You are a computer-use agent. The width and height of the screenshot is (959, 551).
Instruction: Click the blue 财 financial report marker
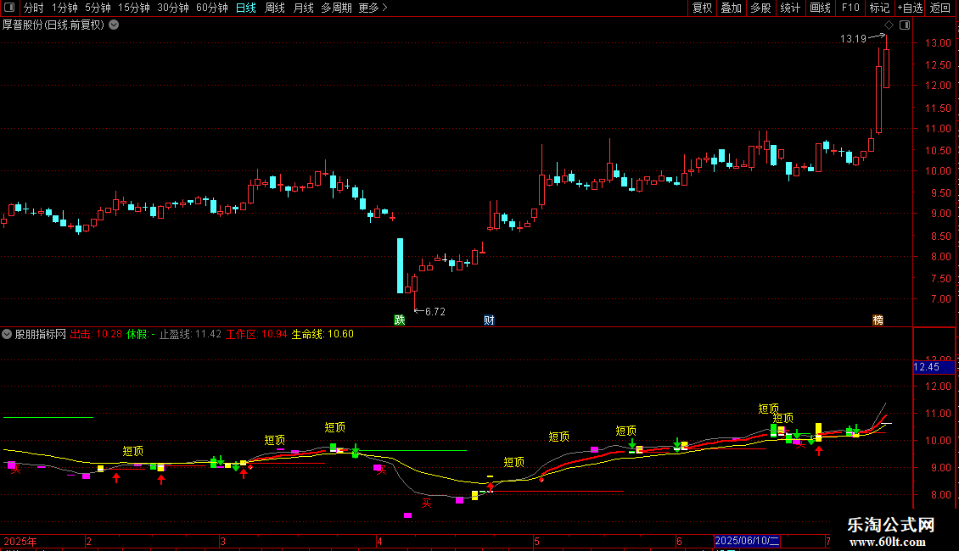pyautogui.click(x=489, y=320)
